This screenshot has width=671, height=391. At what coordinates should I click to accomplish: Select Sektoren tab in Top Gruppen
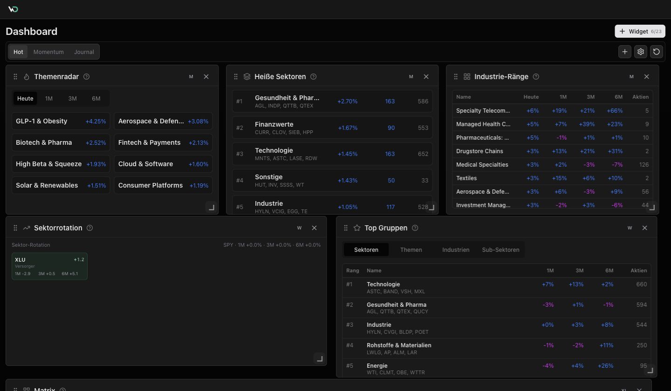pyautogui.click(x=366, y=249)
